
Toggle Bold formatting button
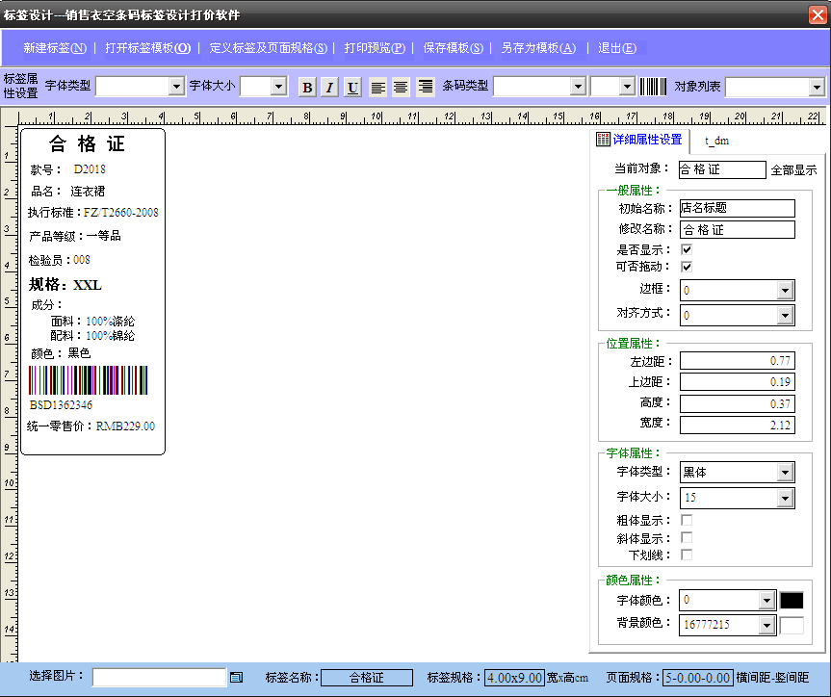coord(307,88)
